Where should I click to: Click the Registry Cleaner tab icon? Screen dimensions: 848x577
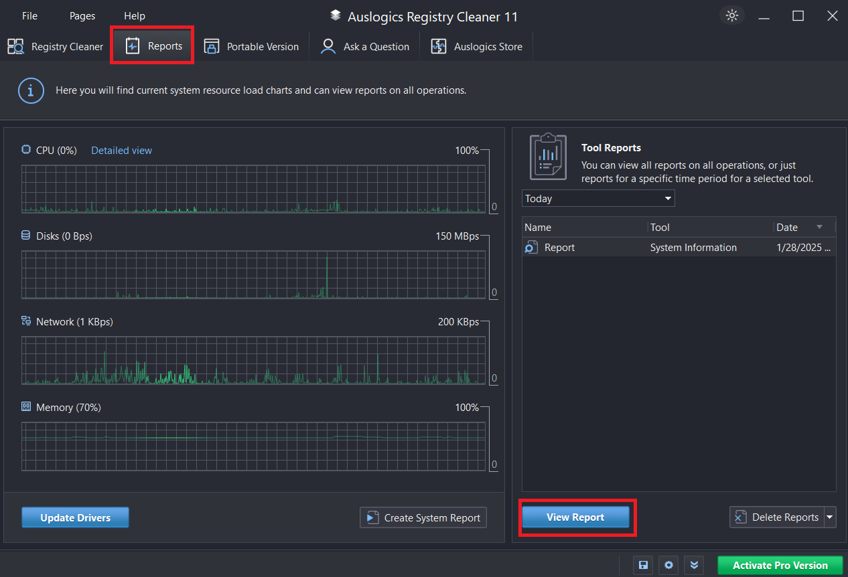coord(16,47)
